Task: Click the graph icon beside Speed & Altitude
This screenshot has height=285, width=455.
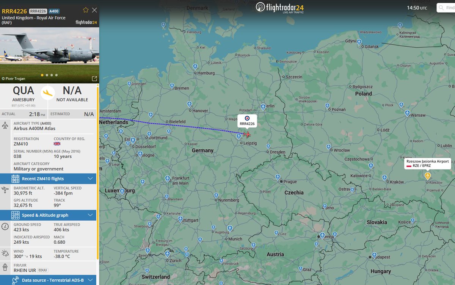Action: tap(16, 215)
